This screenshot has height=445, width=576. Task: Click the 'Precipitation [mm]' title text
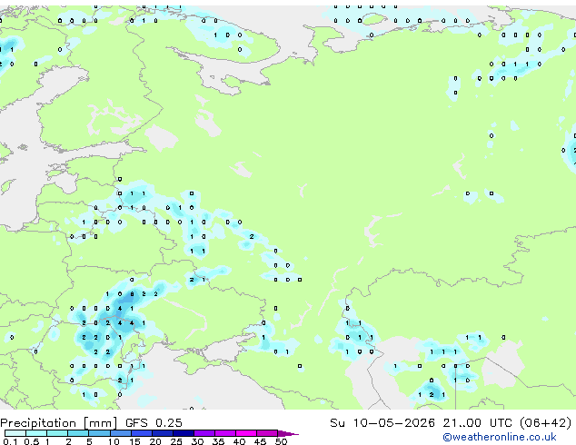(x=59, y=423)
